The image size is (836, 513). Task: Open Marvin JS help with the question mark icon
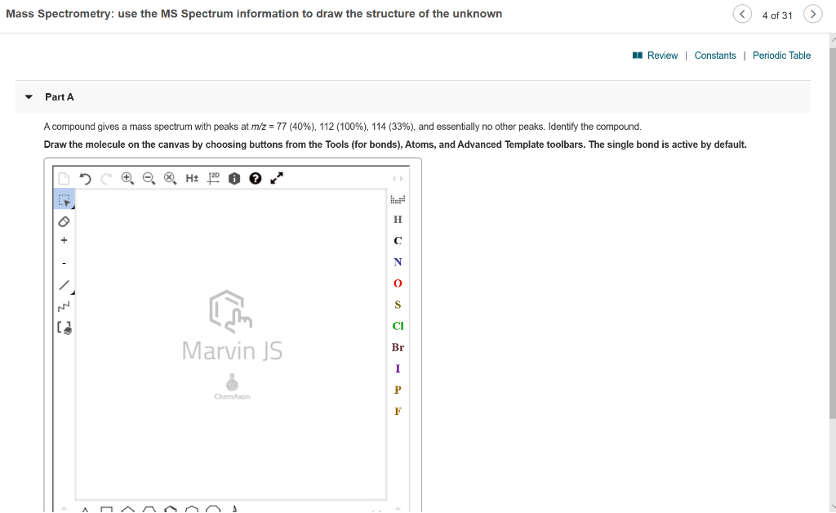tap(255, 177)
